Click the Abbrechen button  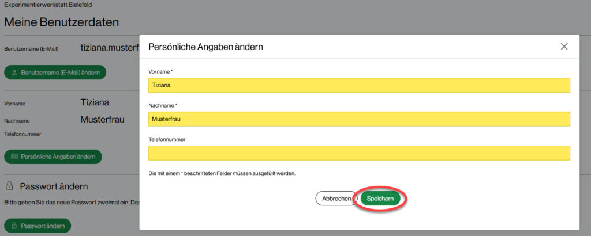coord(336,199)
